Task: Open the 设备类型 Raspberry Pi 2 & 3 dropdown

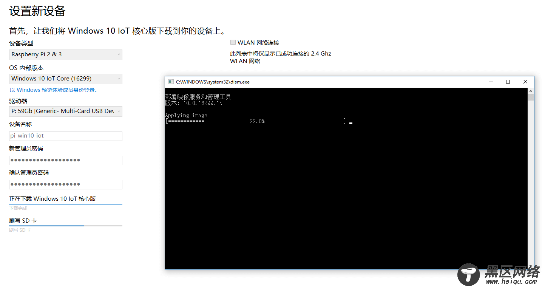Action: [66, 54]
